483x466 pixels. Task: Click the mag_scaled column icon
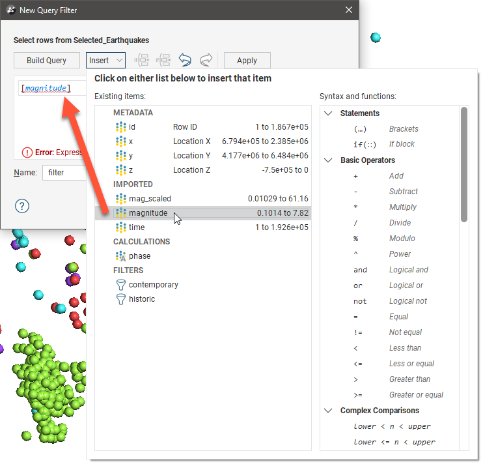coord(120,199)
